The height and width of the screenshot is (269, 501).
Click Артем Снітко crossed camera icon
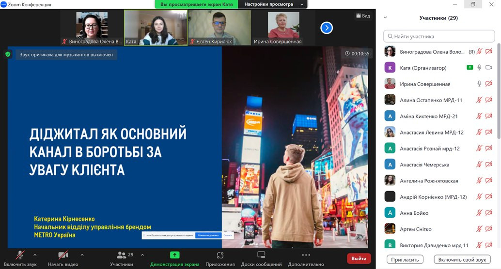click(488, 229)
